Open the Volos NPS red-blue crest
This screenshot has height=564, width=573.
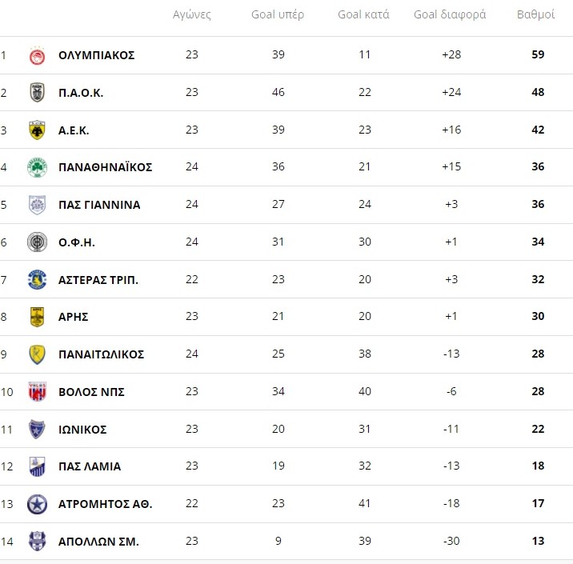[x=37, y=391]
